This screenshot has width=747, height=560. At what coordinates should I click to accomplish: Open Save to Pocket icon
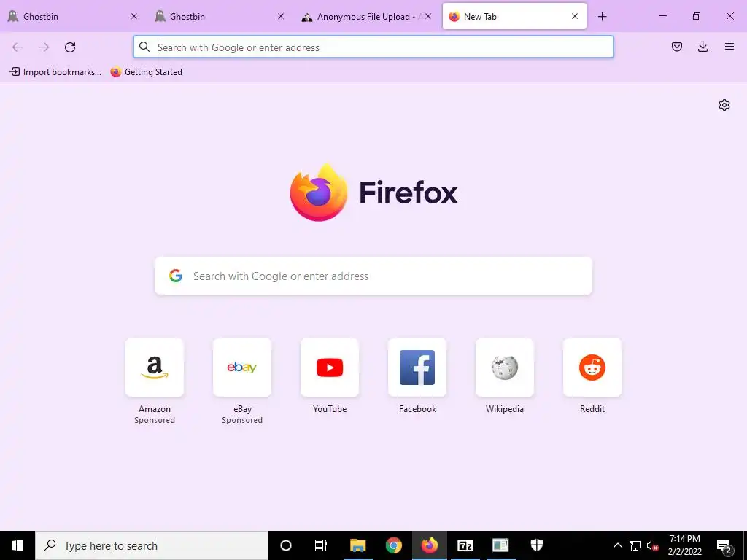coord(677,47)
